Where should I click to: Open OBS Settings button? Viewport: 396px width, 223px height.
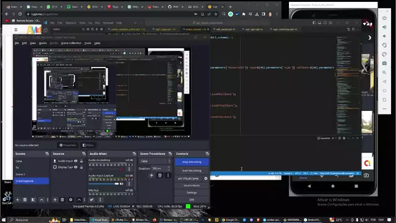coord(192,193)
